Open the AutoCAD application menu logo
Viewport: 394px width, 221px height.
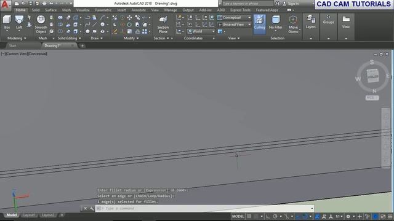5,5
